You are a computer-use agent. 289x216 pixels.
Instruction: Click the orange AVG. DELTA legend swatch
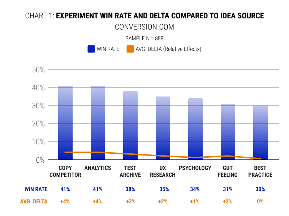click(130, 49)
